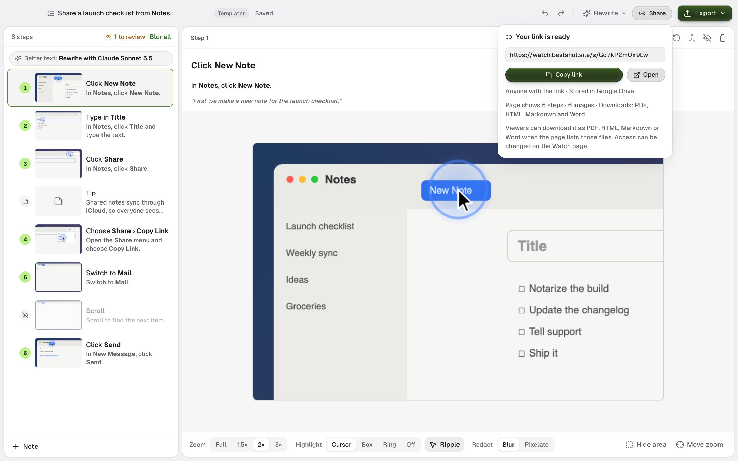
Task: Set zoom to 1.5×
Action: pyautogui.click(x=242, y=444)
